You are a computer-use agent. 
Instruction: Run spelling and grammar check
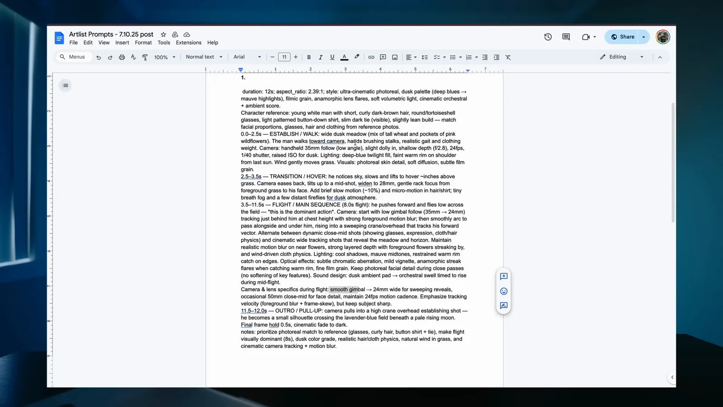click(x=133, y=57)
